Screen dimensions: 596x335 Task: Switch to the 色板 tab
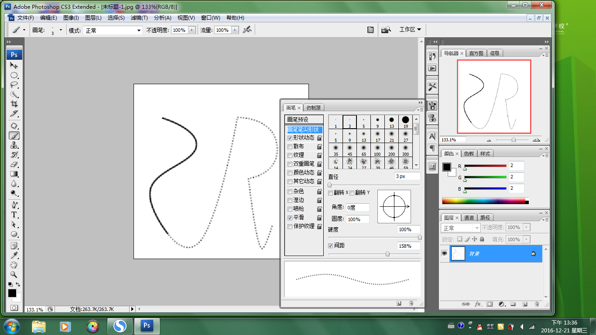tap(469, 154)
